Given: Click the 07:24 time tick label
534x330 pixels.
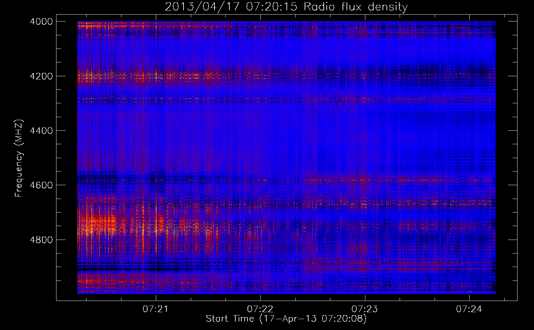Looking at the screenshot, I should tap(469, 309).
